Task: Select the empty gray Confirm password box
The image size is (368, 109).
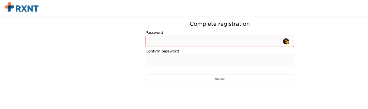Action: (x=220, y=60)
